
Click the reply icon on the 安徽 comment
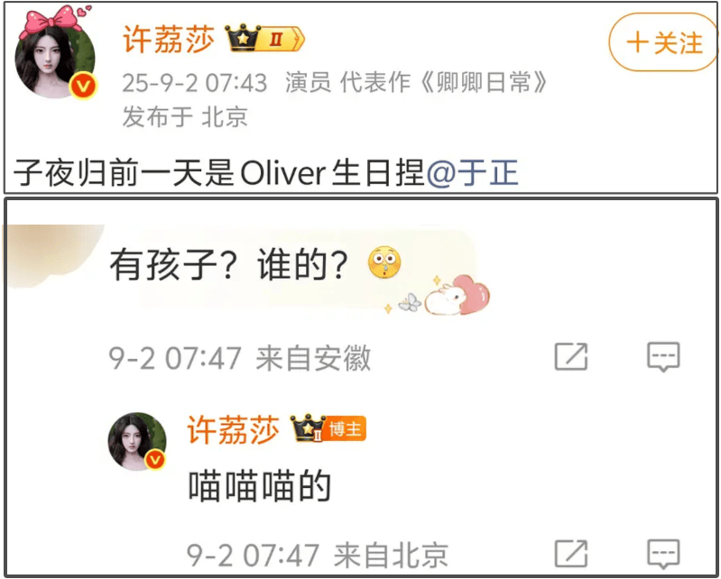(663, 356)
